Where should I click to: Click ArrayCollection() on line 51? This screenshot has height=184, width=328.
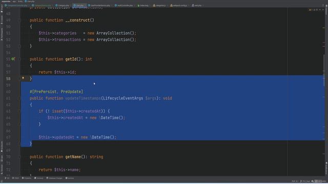tap(116, 33)
